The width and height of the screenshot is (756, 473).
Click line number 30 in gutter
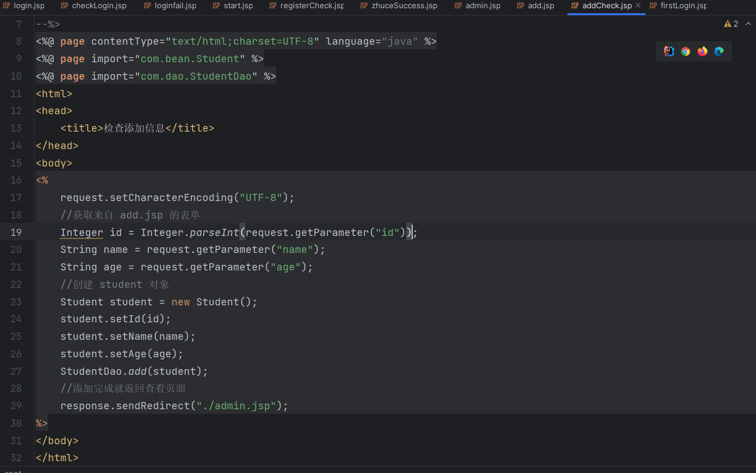pyautogui.click(x=16, y=423)
